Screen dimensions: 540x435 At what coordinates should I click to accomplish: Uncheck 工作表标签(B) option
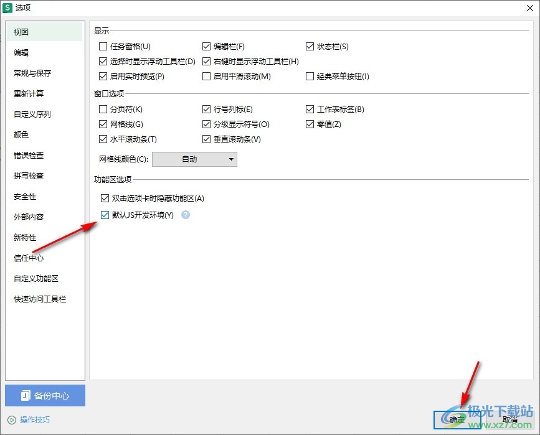tap(310, 109)
